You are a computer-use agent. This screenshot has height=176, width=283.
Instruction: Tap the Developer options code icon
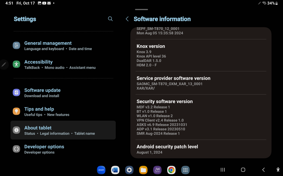pos(16,149)
